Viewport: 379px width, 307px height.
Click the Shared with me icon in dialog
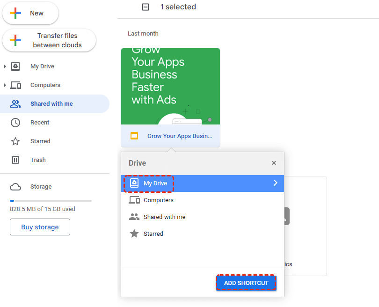click(134, 217)
